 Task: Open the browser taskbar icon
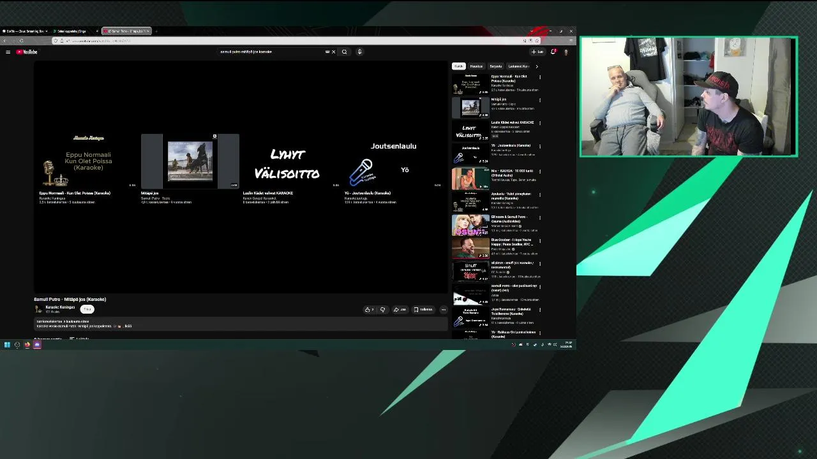[27, 345]
